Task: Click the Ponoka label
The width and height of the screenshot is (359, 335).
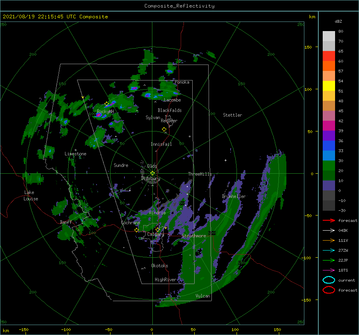Action: (x=182, y=82)
